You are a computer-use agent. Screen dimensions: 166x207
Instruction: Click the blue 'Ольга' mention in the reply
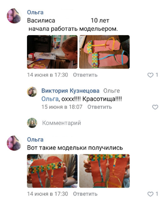click(x=50, y=99)
